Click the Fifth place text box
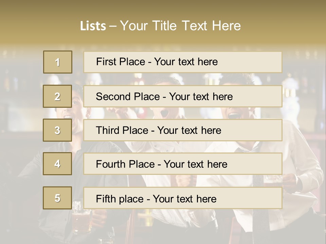 [183, 198]
